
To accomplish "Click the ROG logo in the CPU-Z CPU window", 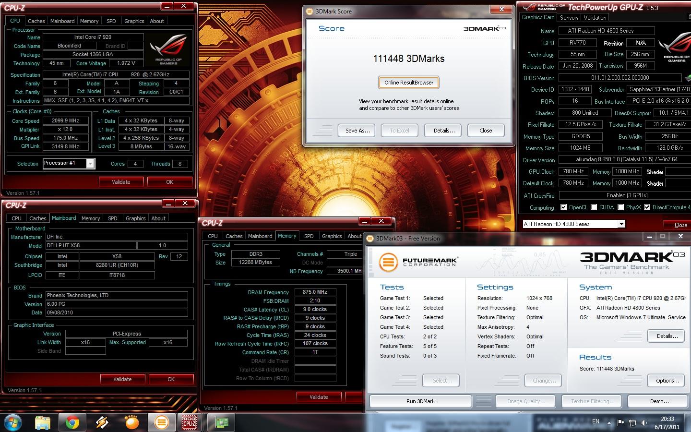I will pyautogui.click(x=168, y=51).
